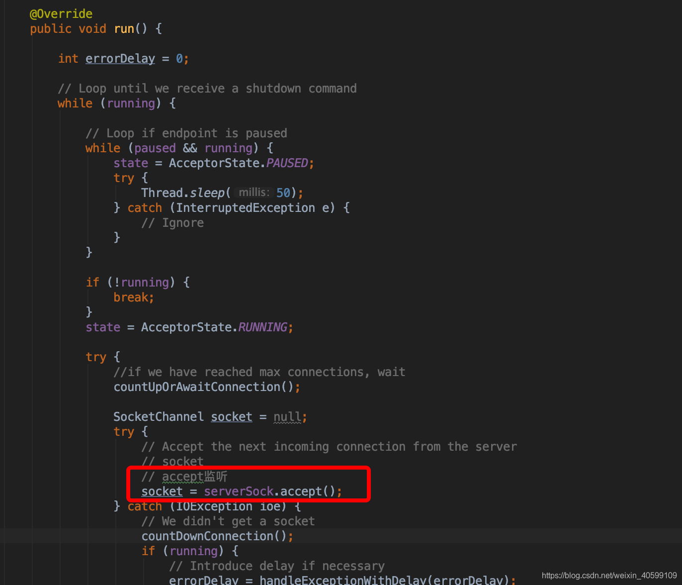The image size is (682, 585).
Task: Click the 'if we have reached max connections, wait' comment
Action: point(259,372)
